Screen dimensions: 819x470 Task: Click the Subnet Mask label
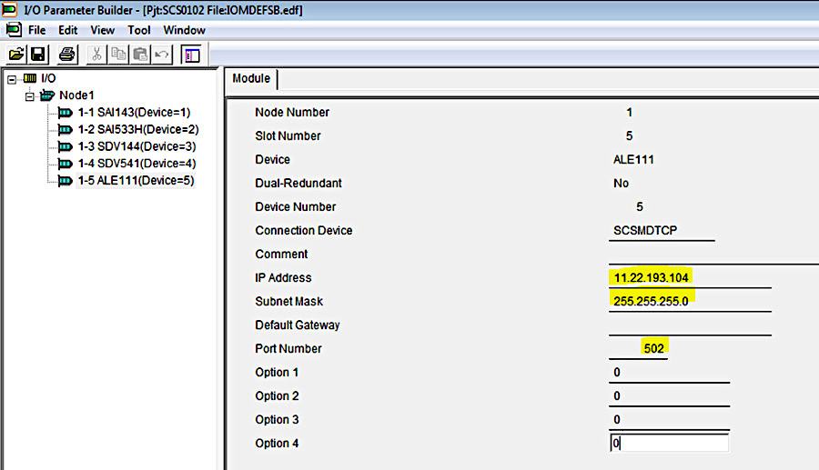click(x=288, y=302)
